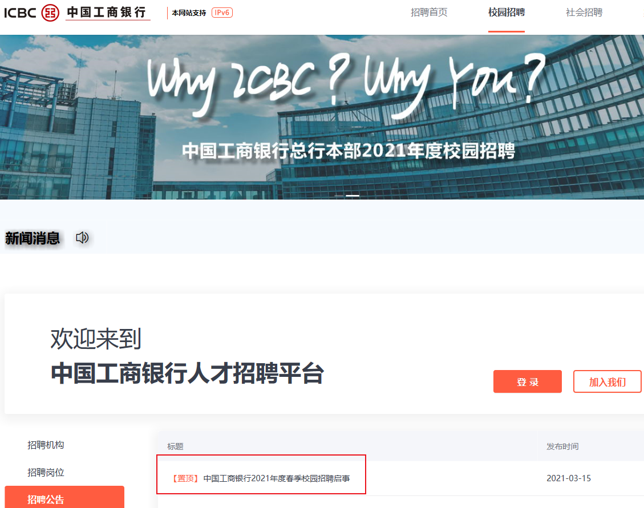Select 招聘公告 in the sidebar

tap(64, 498)
